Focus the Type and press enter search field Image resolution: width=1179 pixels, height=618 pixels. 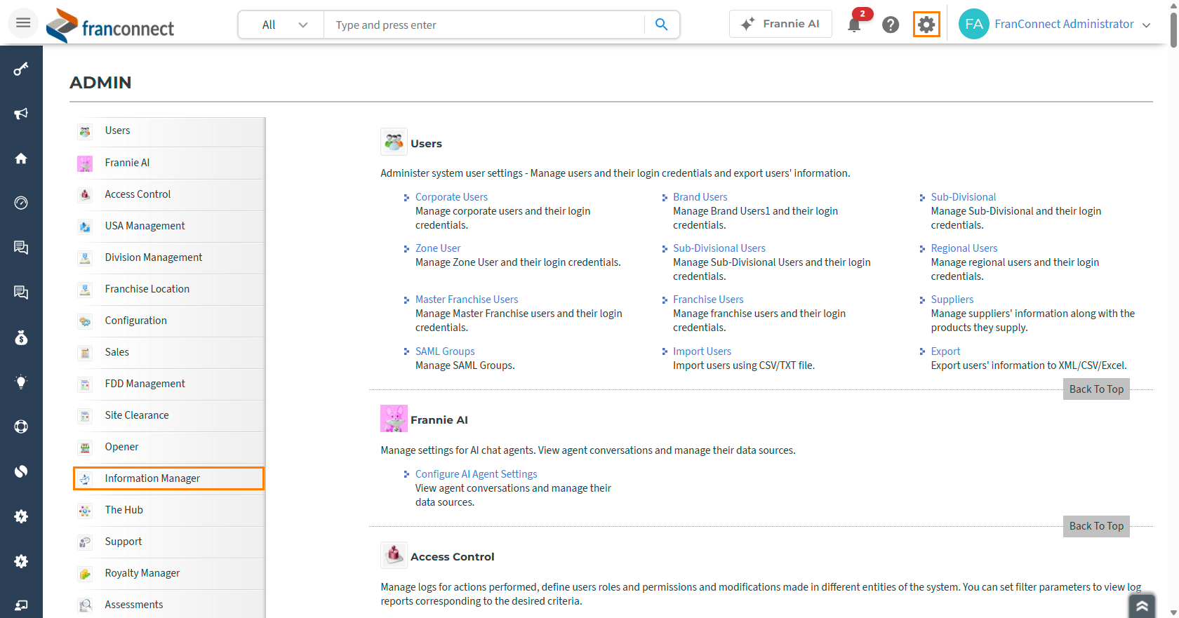coord(484,25)
